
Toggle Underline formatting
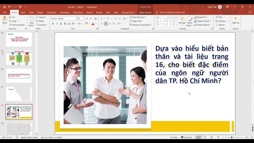point(61,24)
